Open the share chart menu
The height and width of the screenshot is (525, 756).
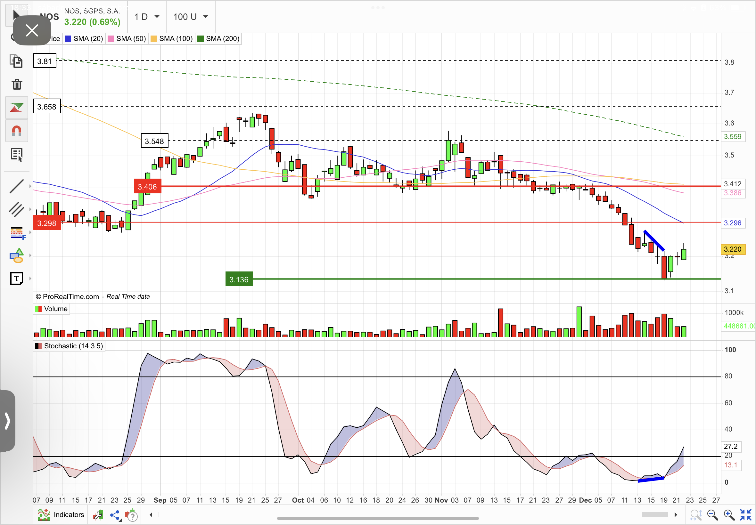pyautogui.click(x=115, y=515)
